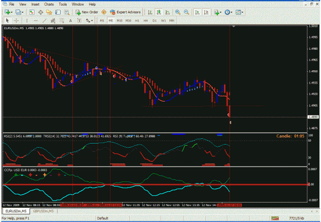Select the trendline drawing tool
321x222 pixels.
click(44, 21)
